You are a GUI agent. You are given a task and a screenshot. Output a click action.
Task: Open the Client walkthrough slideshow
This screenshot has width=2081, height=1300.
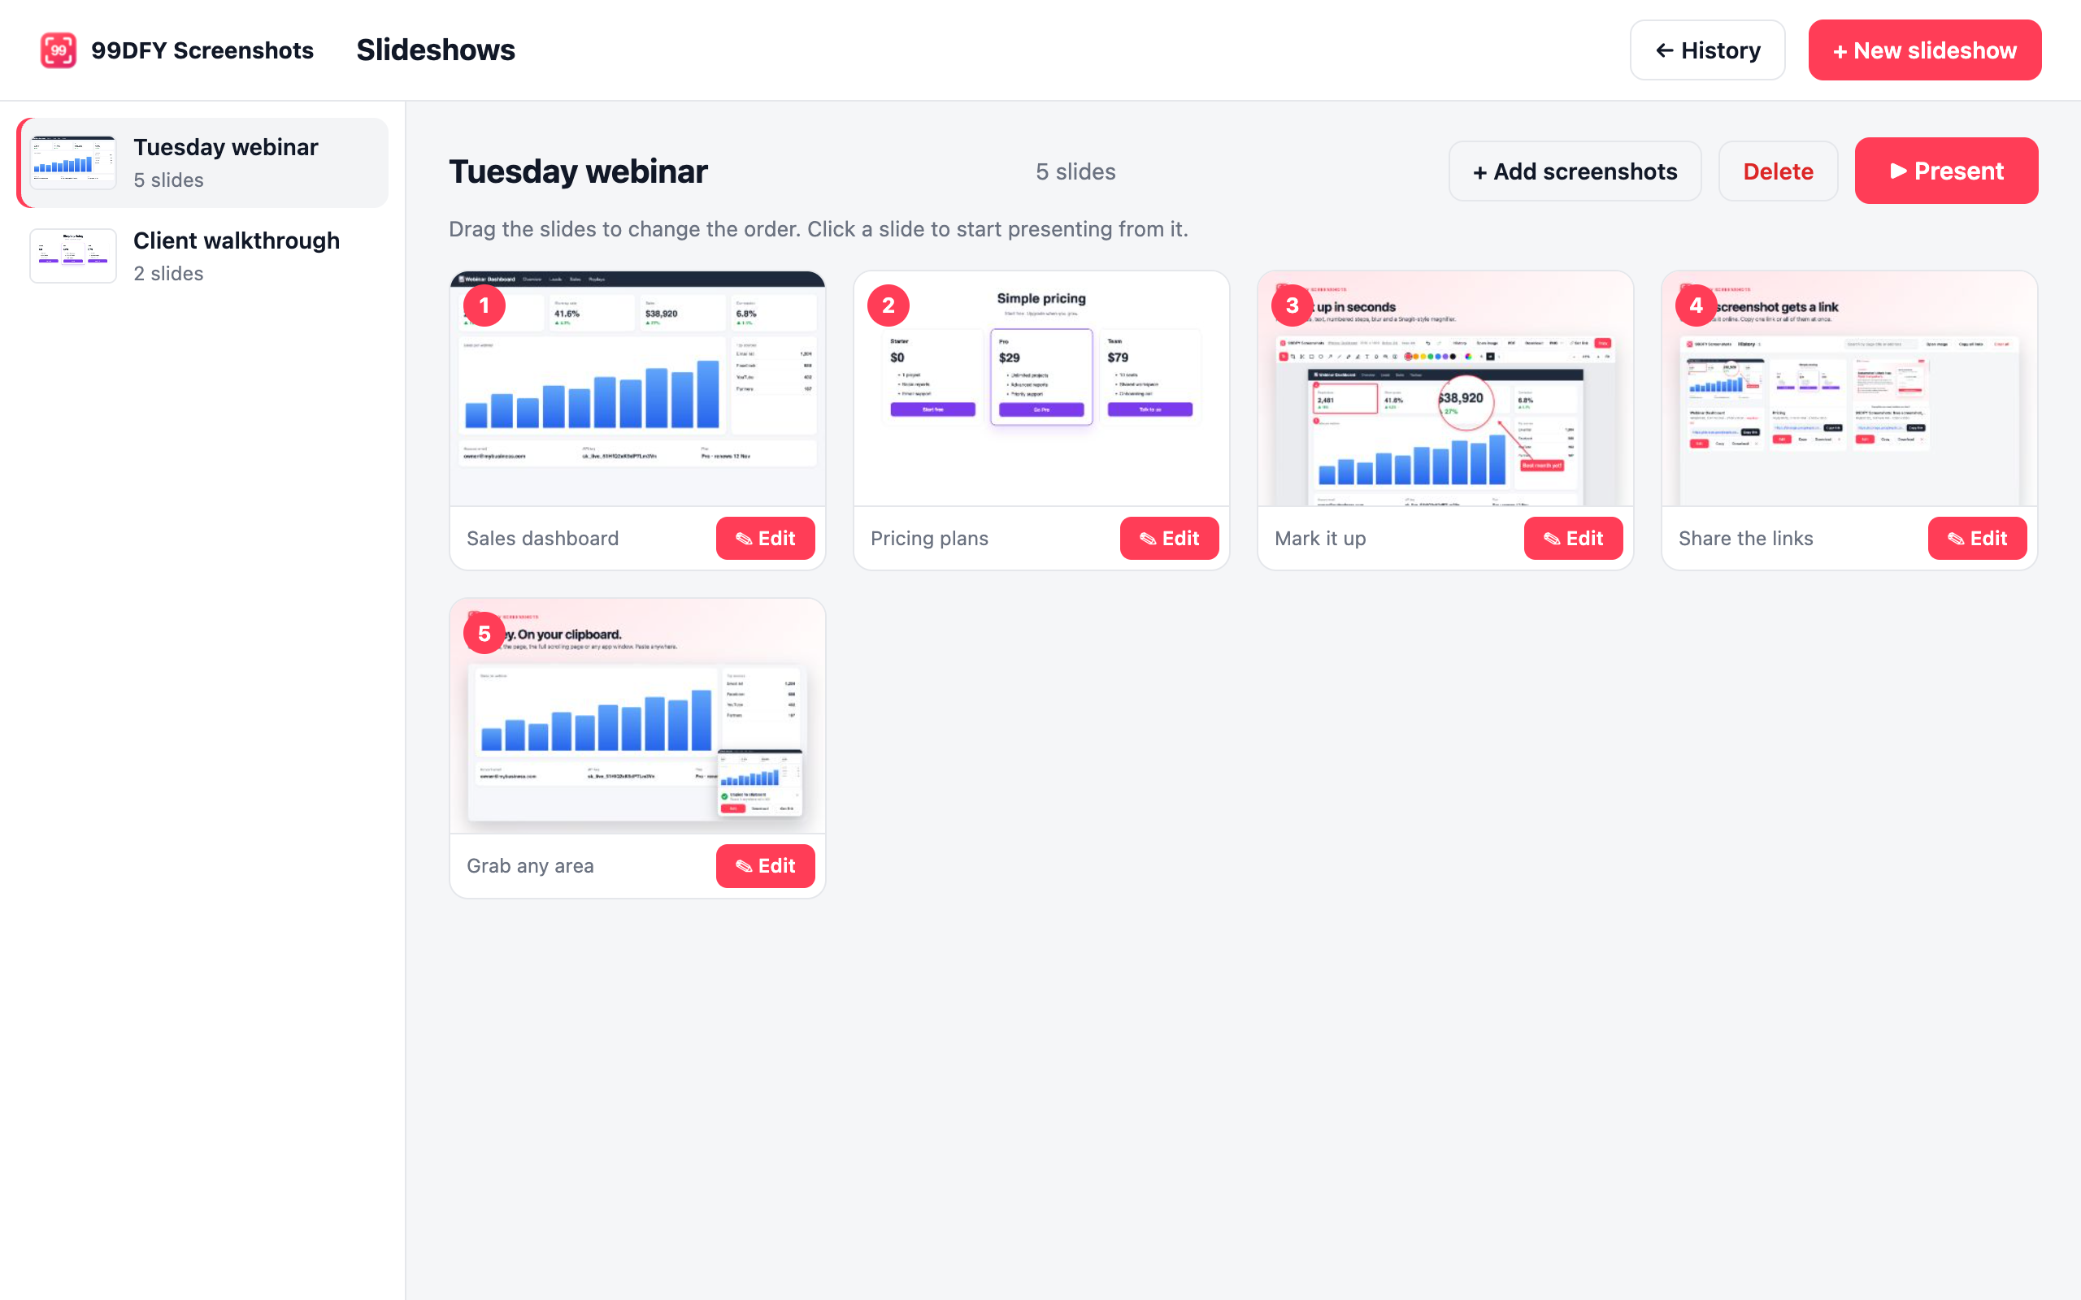tap(203, 256)
